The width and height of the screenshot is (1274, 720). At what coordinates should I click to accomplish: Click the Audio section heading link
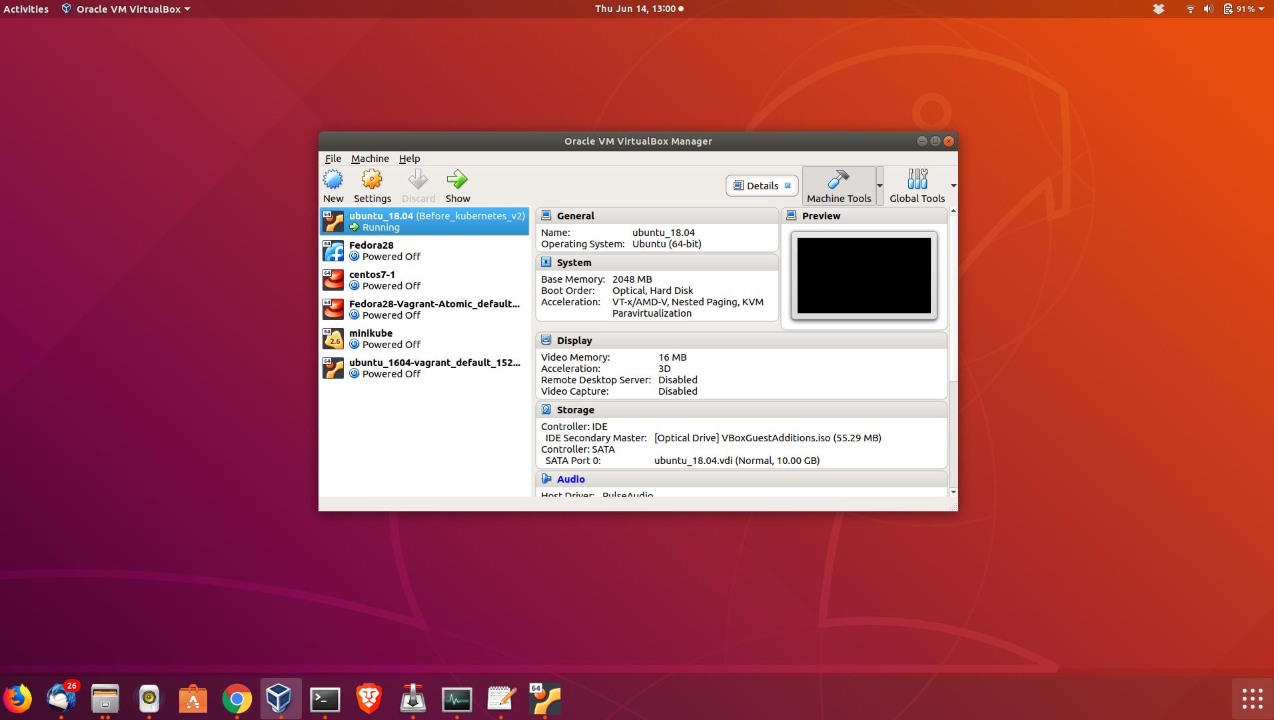[570, 479]
